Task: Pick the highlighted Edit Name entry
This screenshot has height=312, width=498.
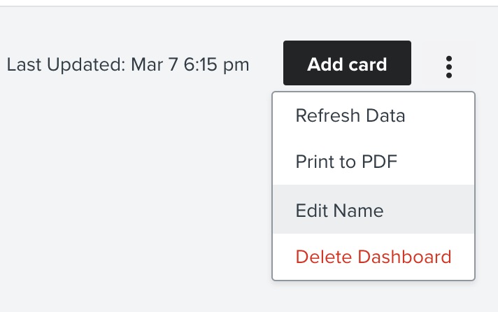Action: point(340,210)
